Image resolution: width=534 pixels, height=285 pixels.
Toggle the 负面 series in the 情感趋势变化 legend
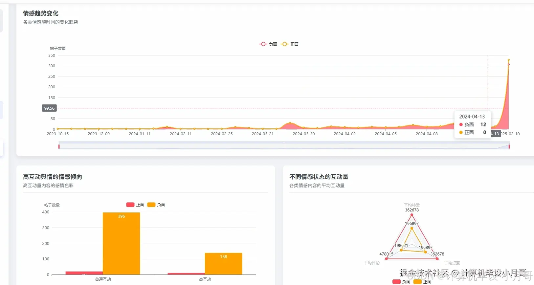coord(268,44)
